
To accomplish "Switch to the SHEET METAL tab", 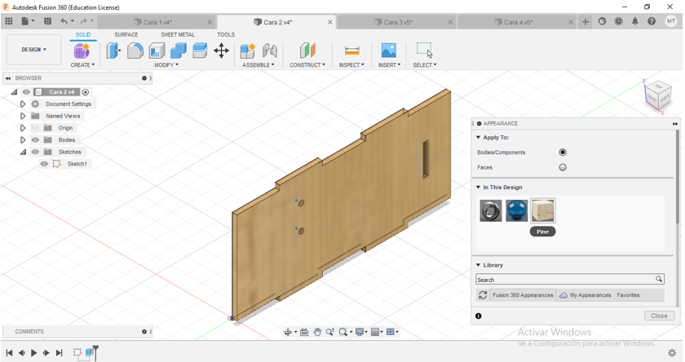I will [177, 35].
